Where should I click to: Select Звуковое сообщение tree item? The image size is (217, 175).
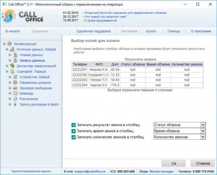36,88
